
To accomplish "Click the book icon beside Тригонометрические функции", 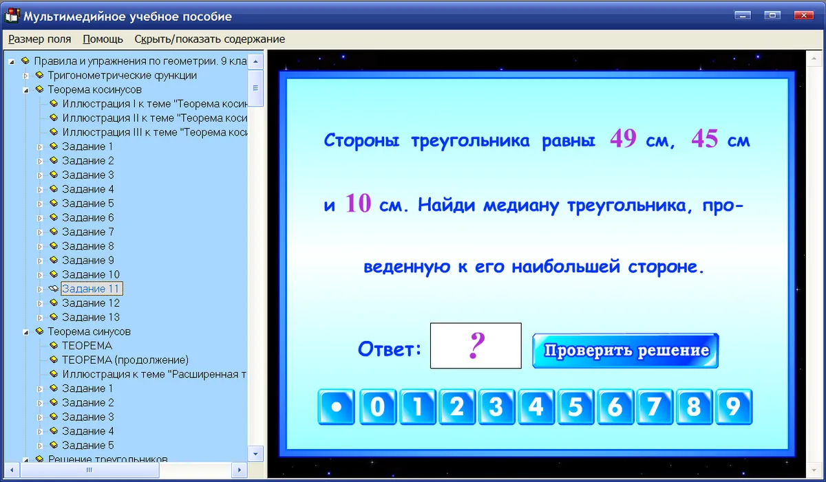I will click(39, 75).
